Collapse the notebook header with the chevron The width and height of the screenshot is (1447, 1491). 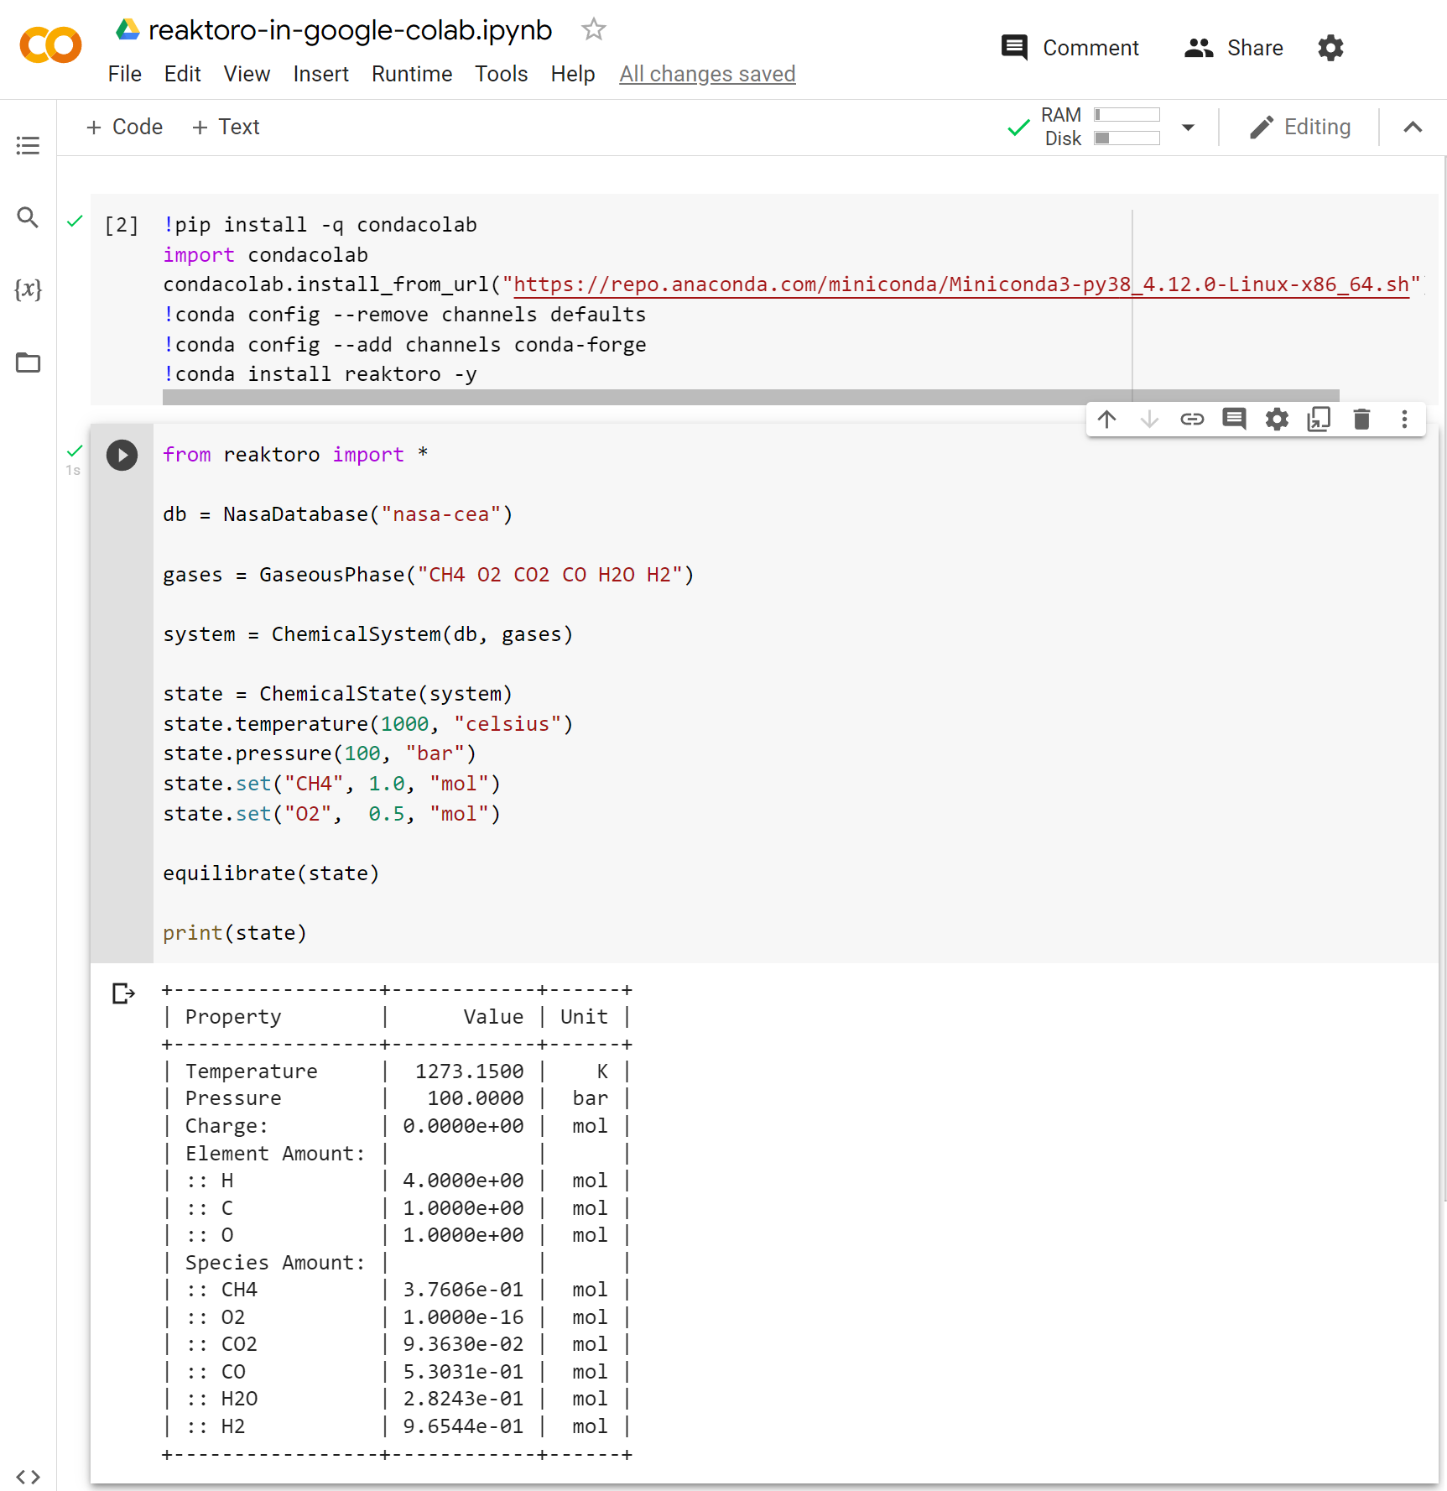(x=1413, y=127)
